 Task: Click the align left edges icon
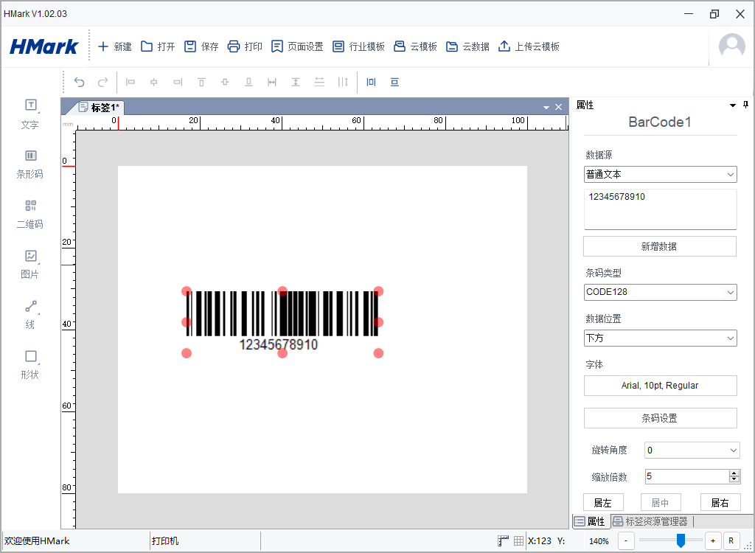click(130, 82)
